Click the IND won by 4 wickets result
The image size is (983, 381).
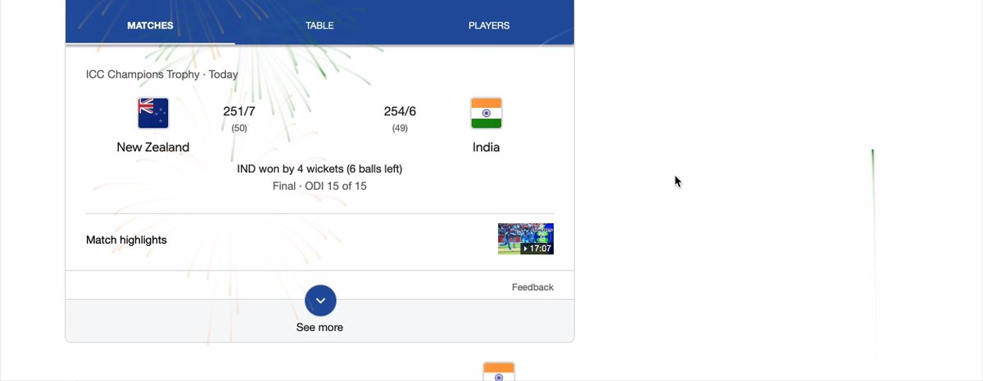coord(319,169)
